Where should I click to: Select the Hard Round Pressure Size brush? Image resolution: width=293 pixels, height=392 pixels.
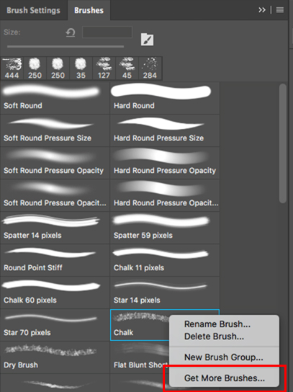coord(165,130)
